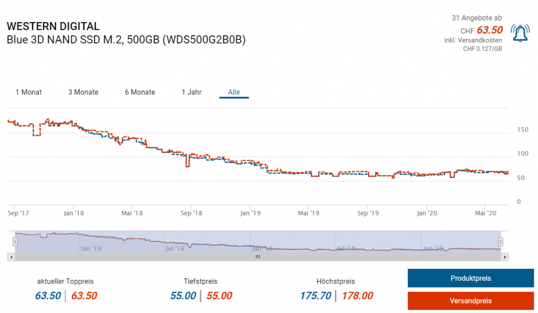Click the Mai '20 axis label
The height and width of the screenshot is (313, 538).
(x=485, y=213)
